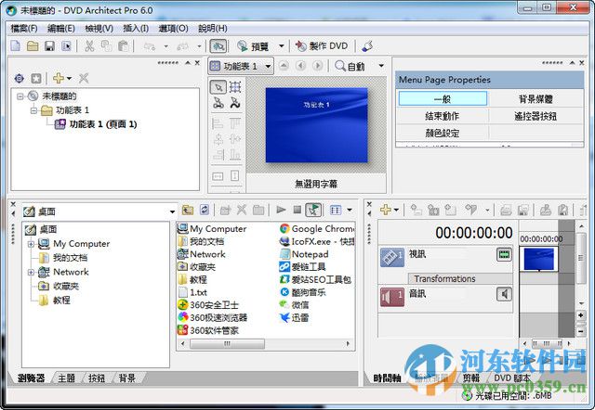
Task: Click the Undo arrow icon
Action: (x=149, y=46)
